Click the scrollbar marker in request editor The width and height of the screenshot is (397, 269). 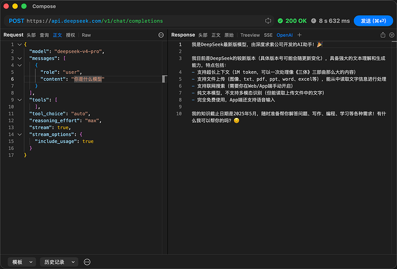click(x=164, y=79)
